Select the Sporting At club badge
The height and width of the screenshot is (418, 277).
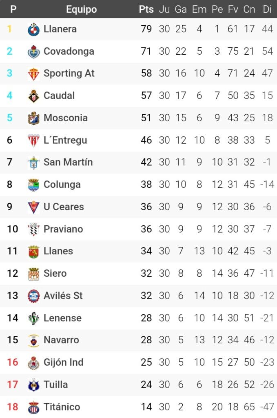(33, 73)
